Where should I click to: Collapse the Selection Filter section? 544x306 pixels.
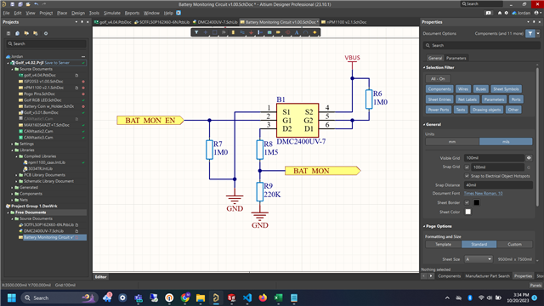tap(424, 67)
